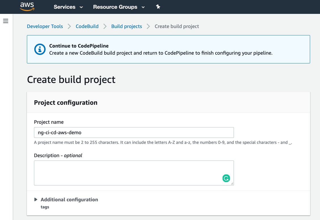Viewport: 320px width, 220px height.
Task: Go to Developer Tools breadcrumb link
Action: tap(45, 26)
